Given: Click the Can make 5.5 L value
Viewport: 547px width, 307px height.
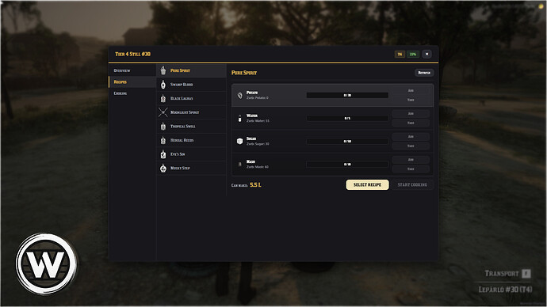Looking at the screenshot, I should click(255, 185).
